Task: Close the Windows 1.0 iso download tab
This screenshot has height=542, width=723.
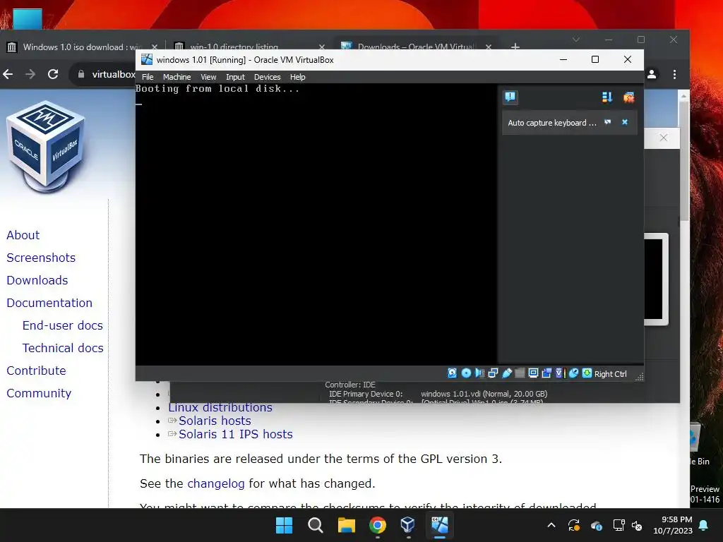Action: click(x=155, y=47)
